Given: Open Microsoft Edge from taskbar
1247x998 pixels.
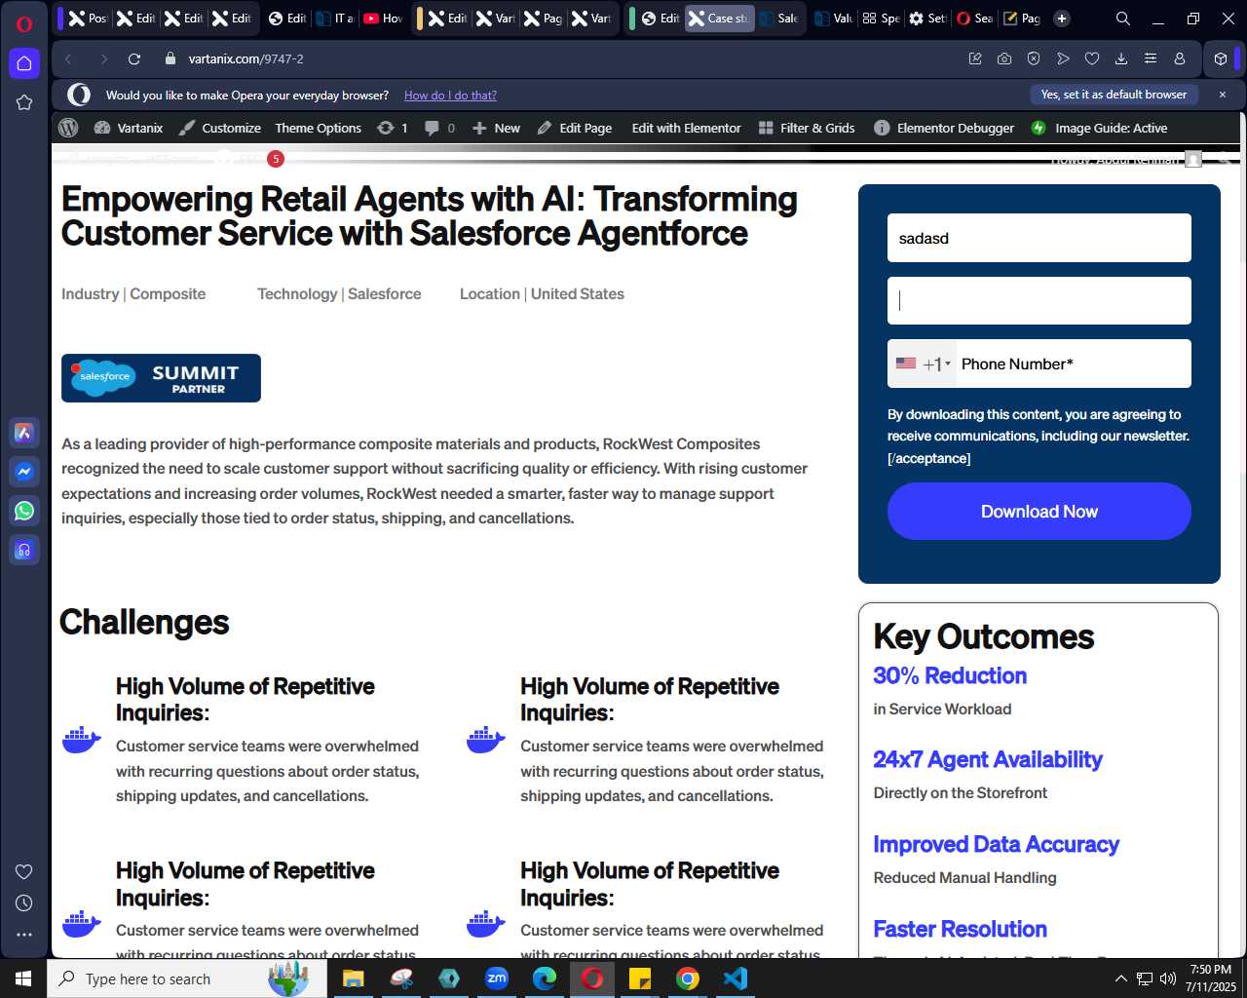Looking at the screenshot, I should click(x=545, y=979).
